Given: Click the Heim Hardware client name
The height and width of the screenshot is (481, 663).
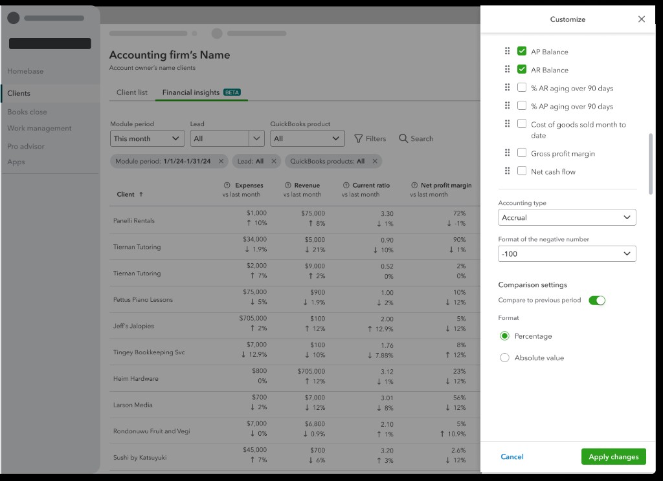Looking at the screenshot, I should pos(136,378).
